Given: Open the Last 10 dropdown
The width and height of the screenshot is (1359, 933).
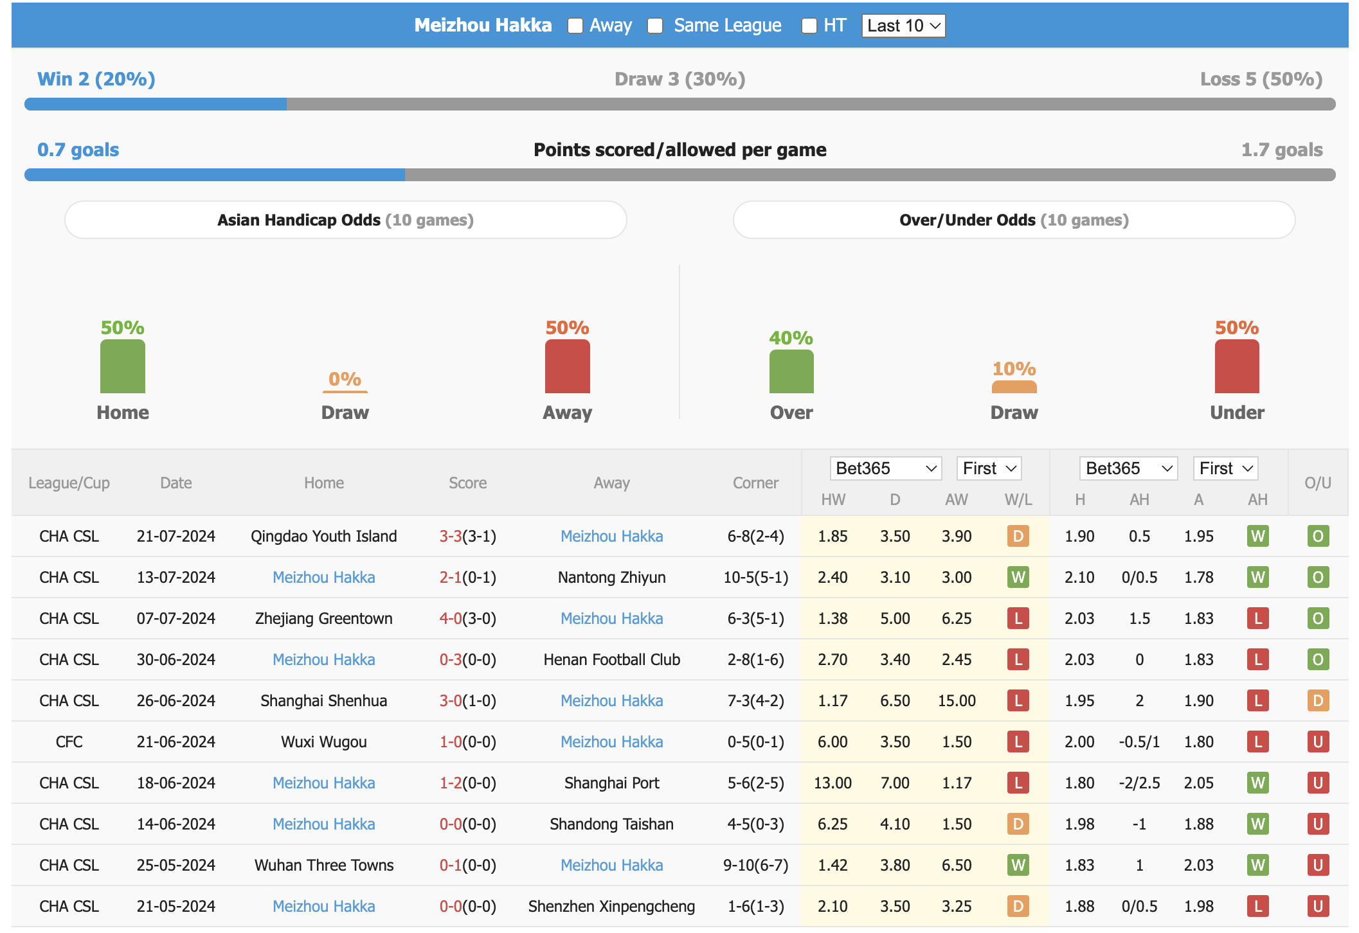Looking at the screenshot, I should pyautogui.click(x=903, y=26).
